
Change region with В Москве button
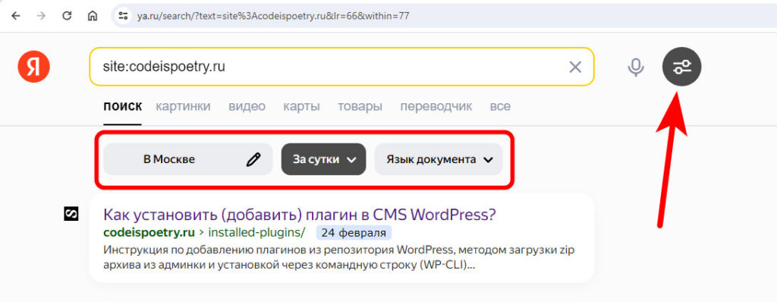pos(188,159)
